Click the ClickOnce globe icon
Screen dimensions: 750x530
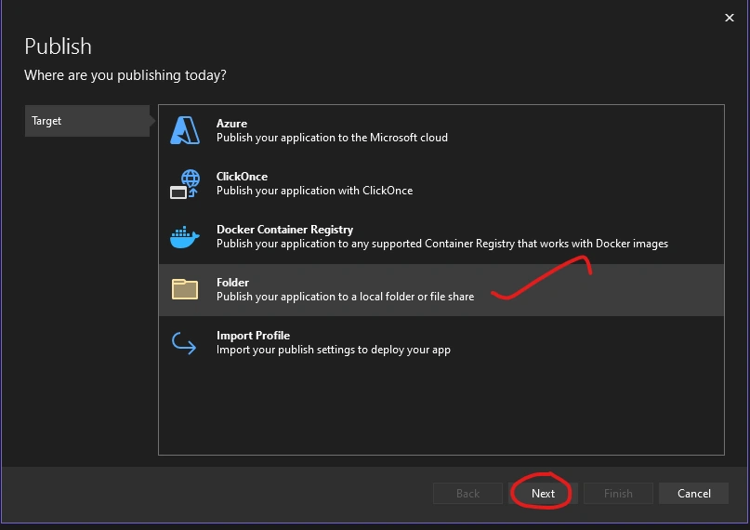pos(185,184)
